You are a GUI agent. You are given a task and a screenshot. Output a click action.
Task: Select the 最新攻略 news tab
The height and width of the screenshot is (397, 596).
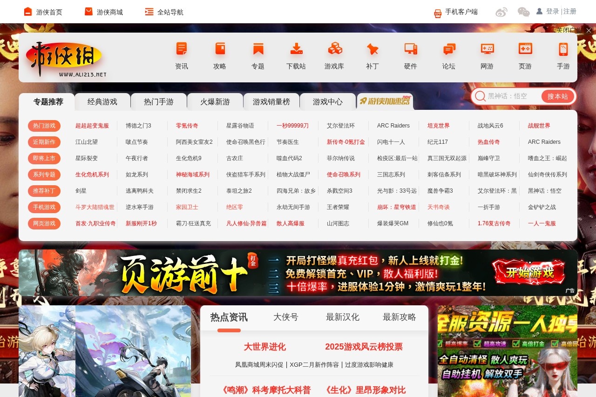pyautogui.click(x=400, y=317)
